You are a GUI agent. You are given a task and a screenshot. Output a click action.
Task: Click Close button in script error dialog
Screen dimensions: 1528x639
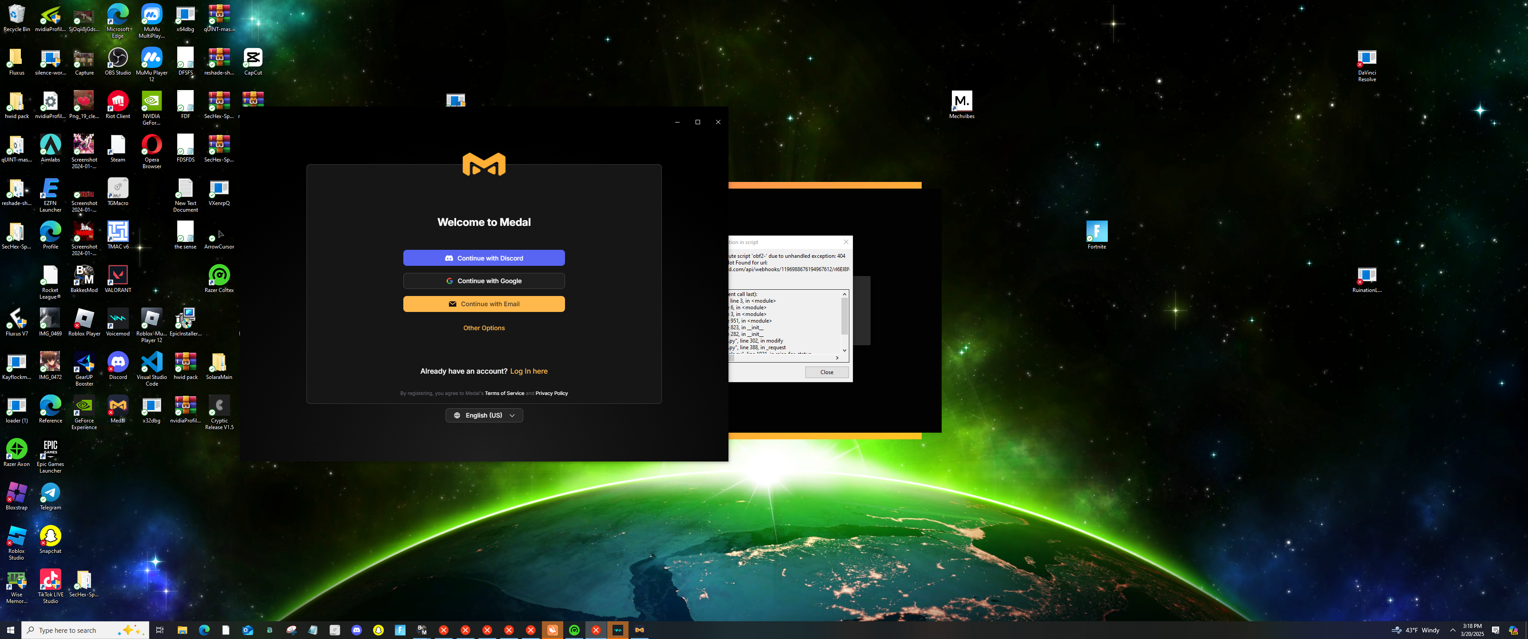click(826, 372)
